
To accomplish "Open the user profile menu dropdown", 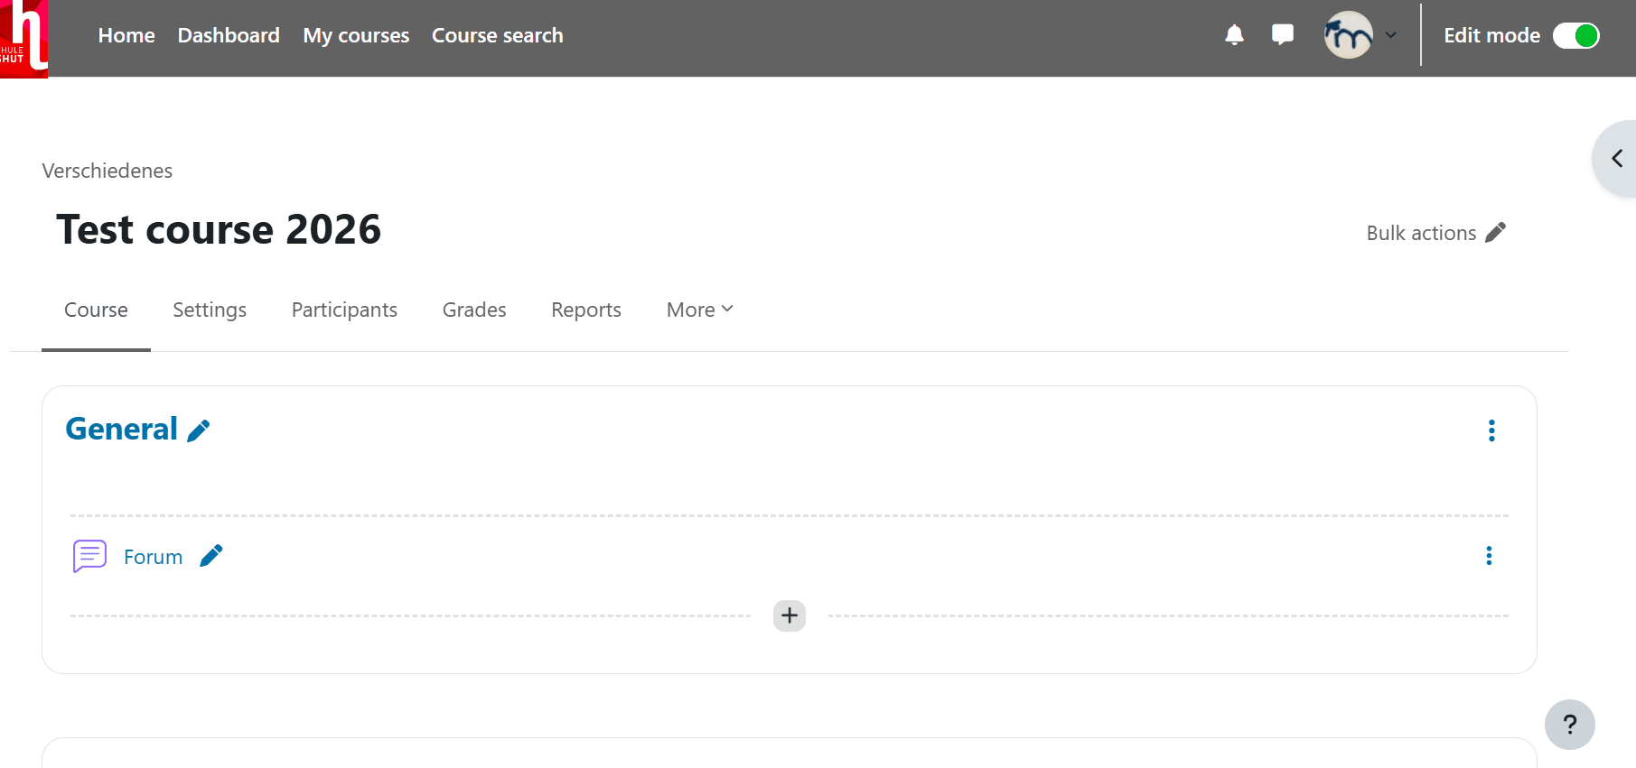I will click(x=1360, y=35).
